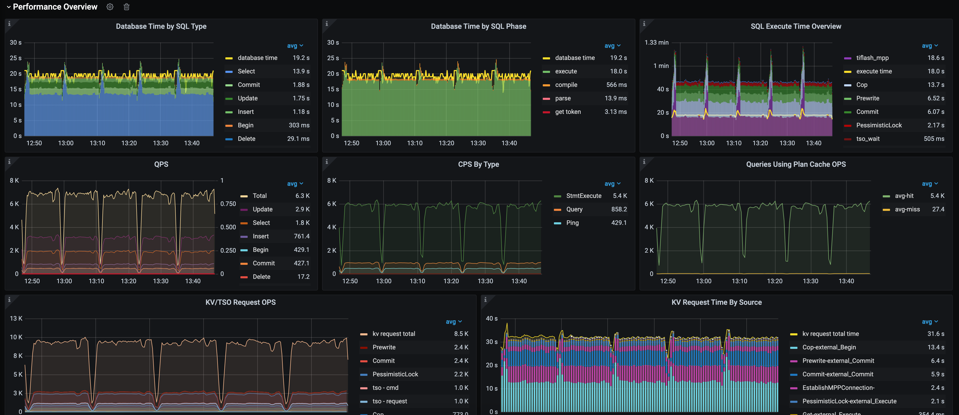Toggle the Select series in Database Time by SQL Type
Image resolution: width=959 pixels, height=415 pixels.
coord(246,71)
